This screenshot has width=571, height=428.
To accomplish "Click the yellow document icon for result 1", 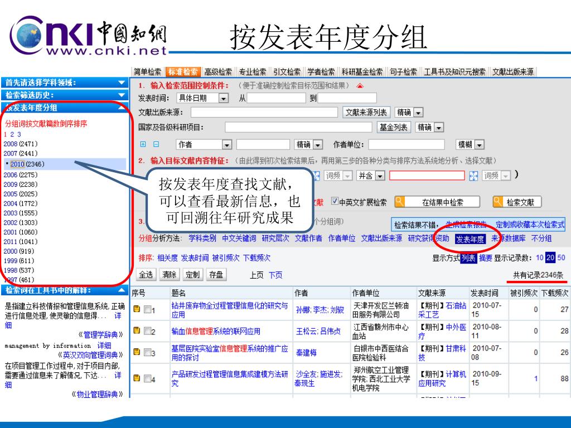I will pyautogui.click(x=137, y=309).
